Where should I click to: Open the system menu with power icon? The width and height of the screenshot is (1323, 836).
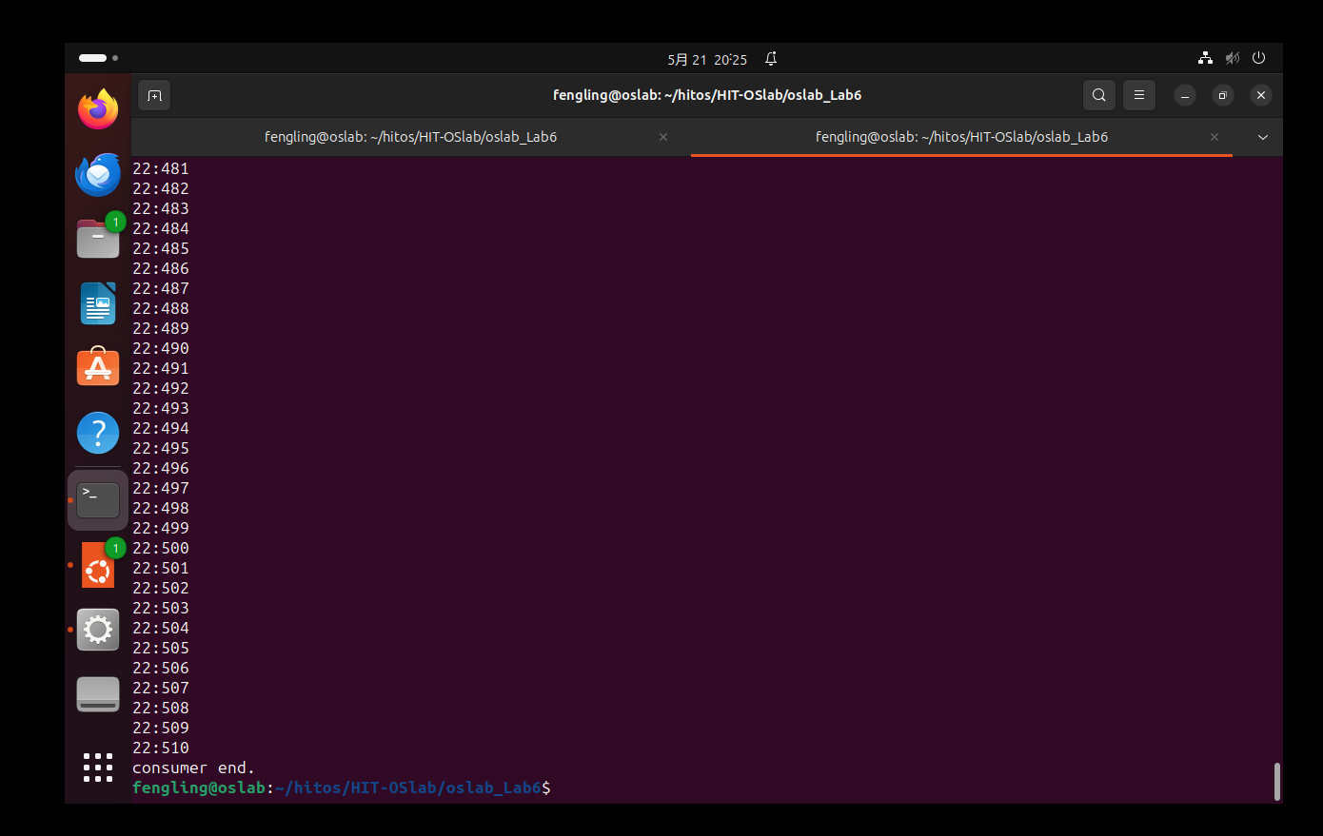click(1258, 58)
